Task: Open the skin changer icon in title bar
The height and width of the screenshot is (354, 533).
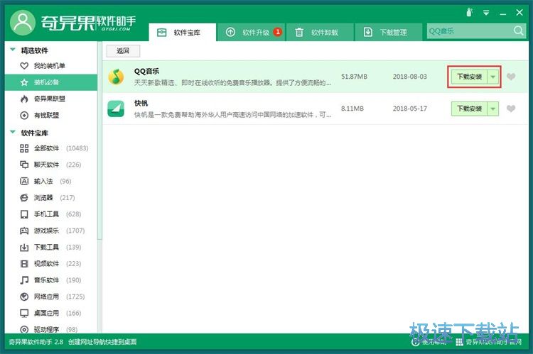Action: pyautogui.click(x=470, y=13)
